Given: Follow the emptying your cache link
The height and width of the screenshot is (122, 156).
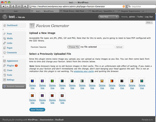Looking at the screenshot, I should pyautogui.click(x=84, y=71).
